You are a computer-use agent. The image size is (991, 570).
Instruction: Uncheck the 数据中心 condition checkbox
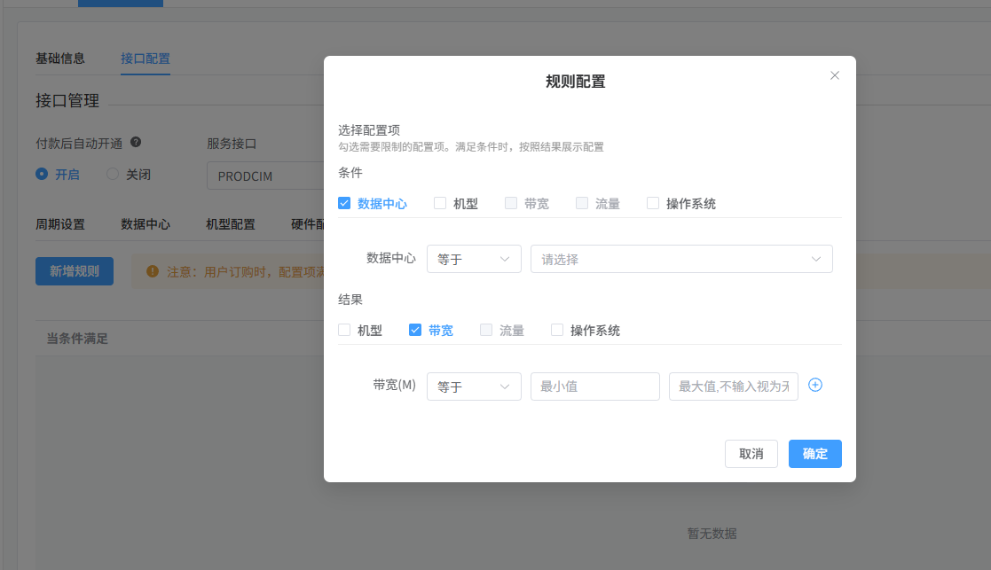point(344,203)
